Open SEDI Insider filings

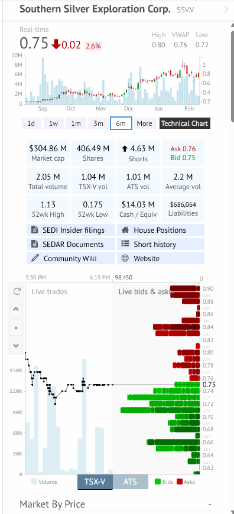70,230
